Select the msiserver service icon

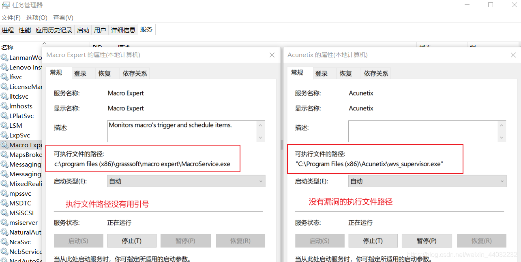4,222
